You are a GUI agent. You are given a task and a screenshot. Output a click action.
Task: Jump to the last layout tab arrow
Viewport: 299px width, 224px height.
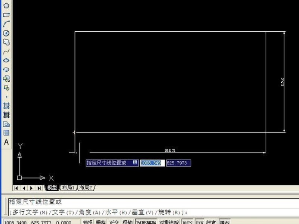click(x=39, y=188)
